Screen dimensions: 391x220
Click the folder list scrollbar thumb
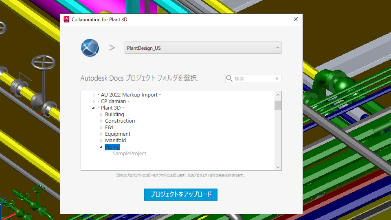tap(278, 105)
